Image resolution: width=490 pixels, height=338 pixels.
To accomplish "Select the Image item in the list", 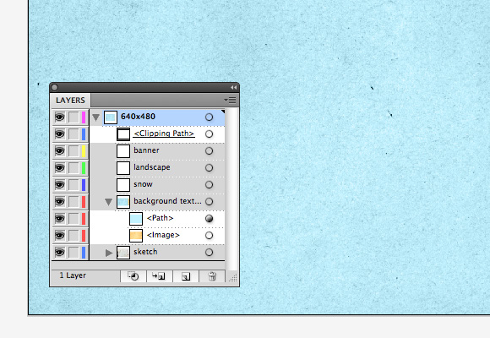I will (x=163, y=235).
